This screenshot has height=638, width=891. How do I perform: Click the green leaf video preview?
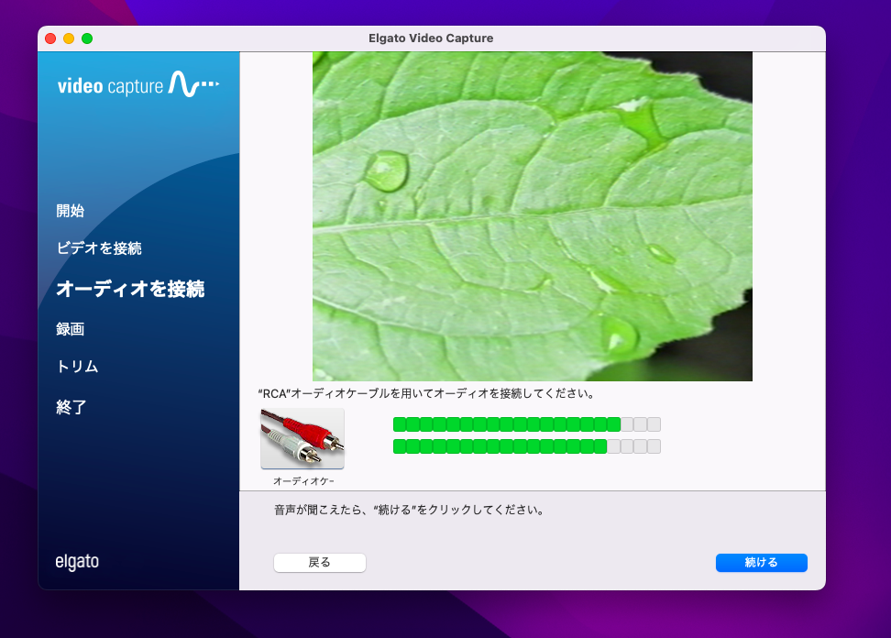point(532,215)
